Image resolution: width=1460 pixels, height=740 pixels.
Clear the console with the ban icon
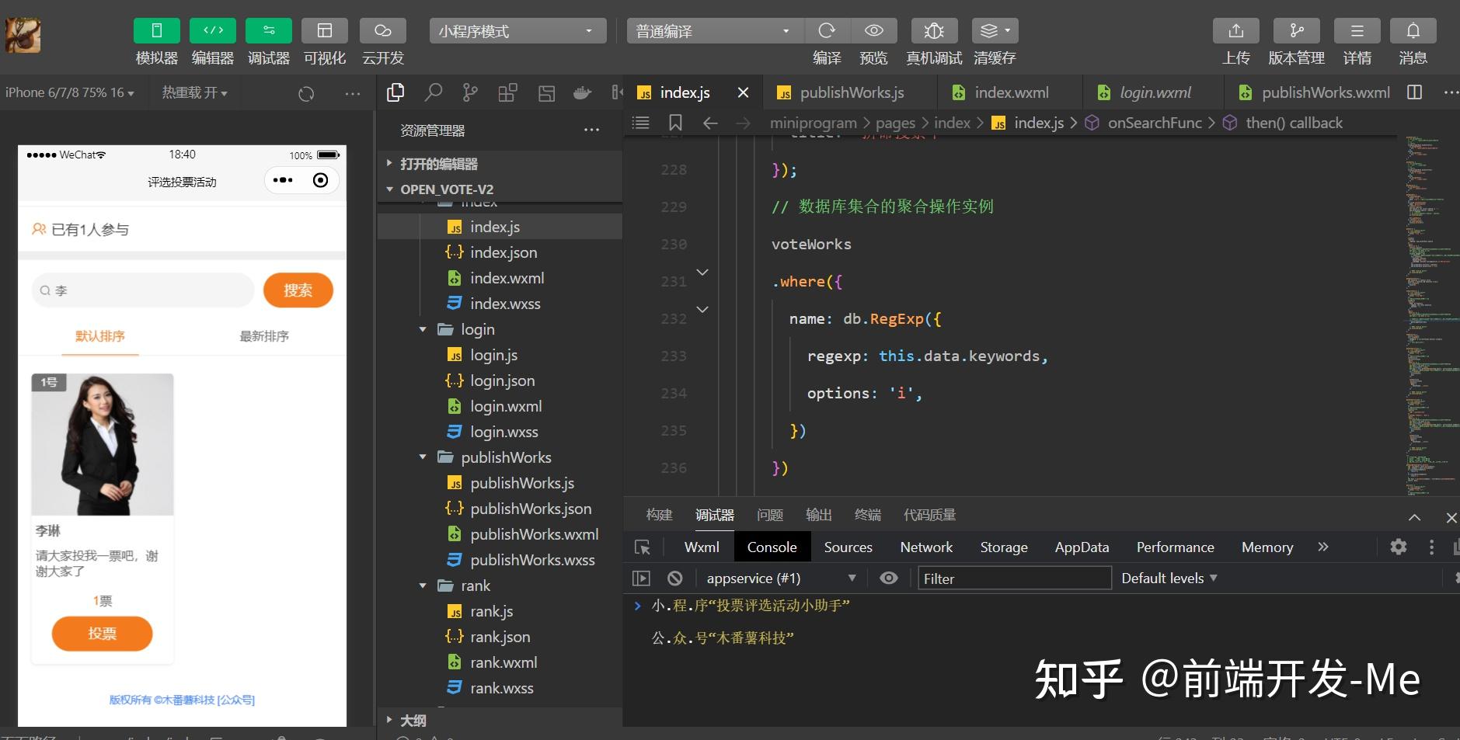coord(675,578)
